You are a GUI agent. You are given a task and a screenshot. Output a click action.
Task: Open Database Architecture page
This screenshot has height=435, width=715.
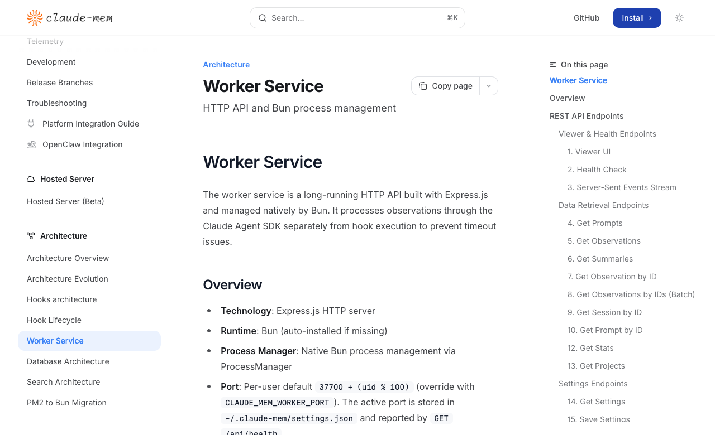pos(68,361)
